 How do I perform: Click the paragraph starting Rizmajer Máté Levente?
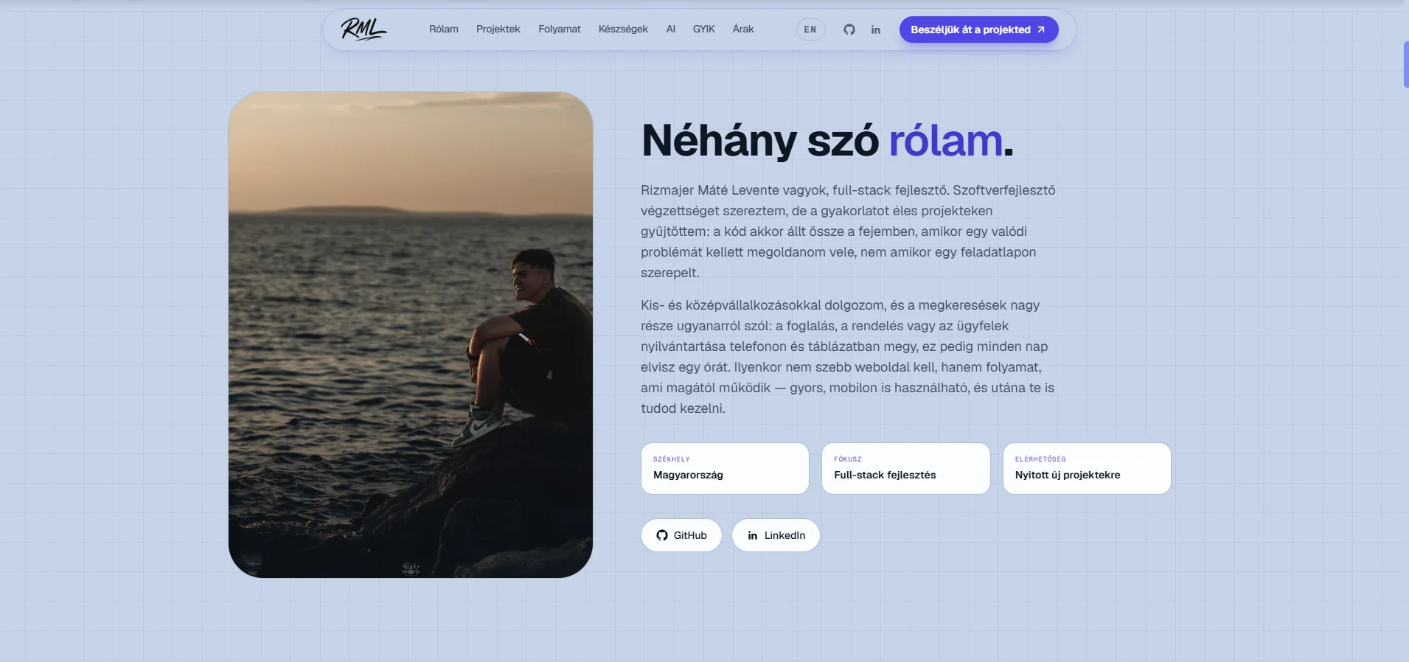tap(849, 231)
